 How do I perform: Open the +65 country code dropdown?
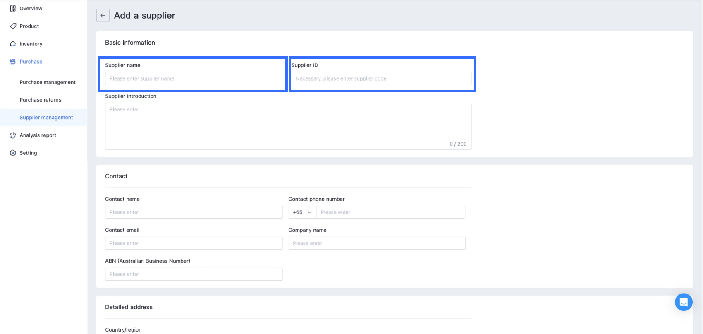pyautogui.click(x=302, y=212)
